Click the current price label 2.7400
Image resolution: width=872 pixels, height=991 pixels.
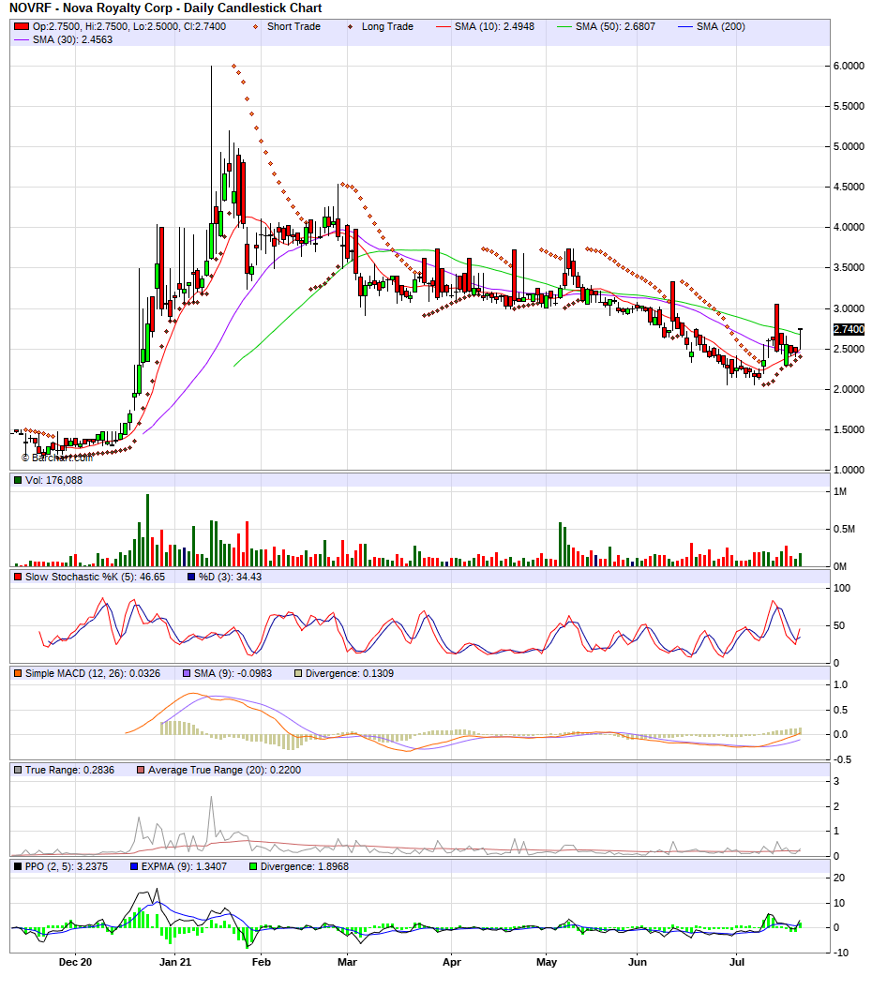click(849, 329)
